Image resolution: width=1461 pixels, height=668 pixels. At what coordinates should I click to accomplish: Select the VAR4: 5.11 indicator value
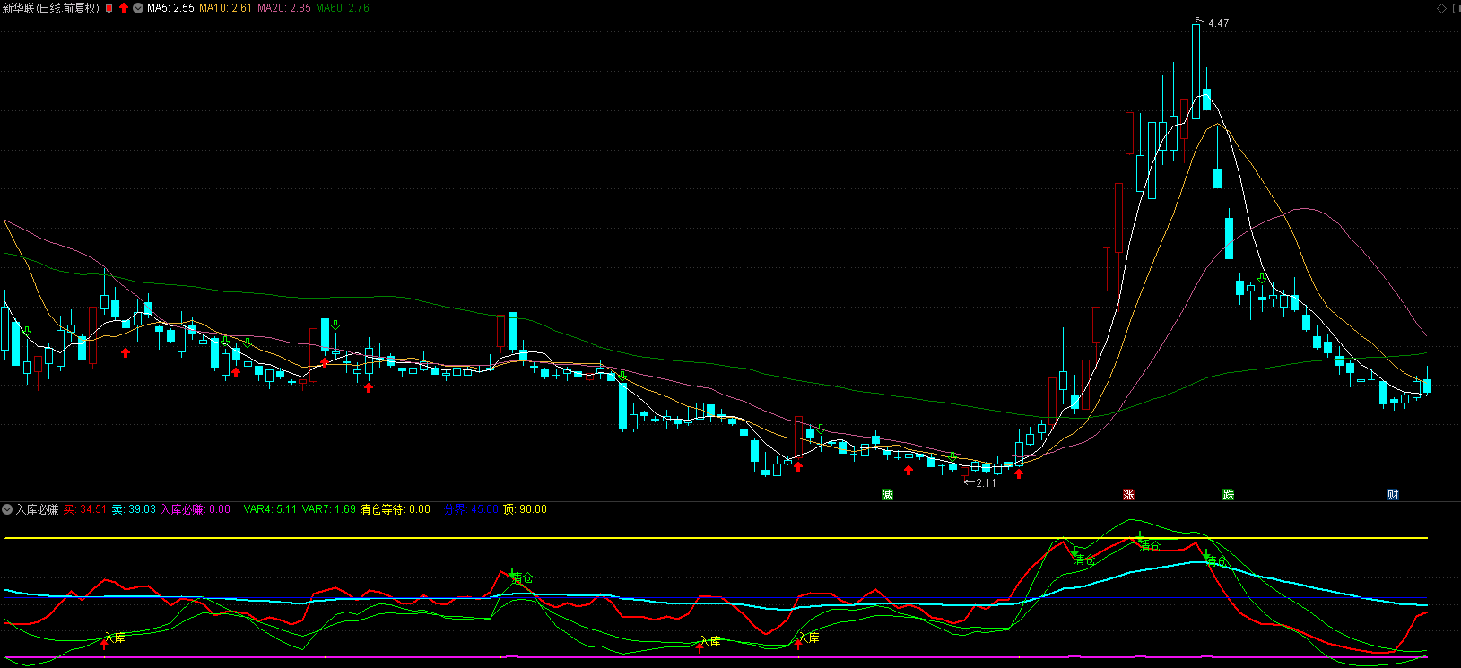click(270, 509)
